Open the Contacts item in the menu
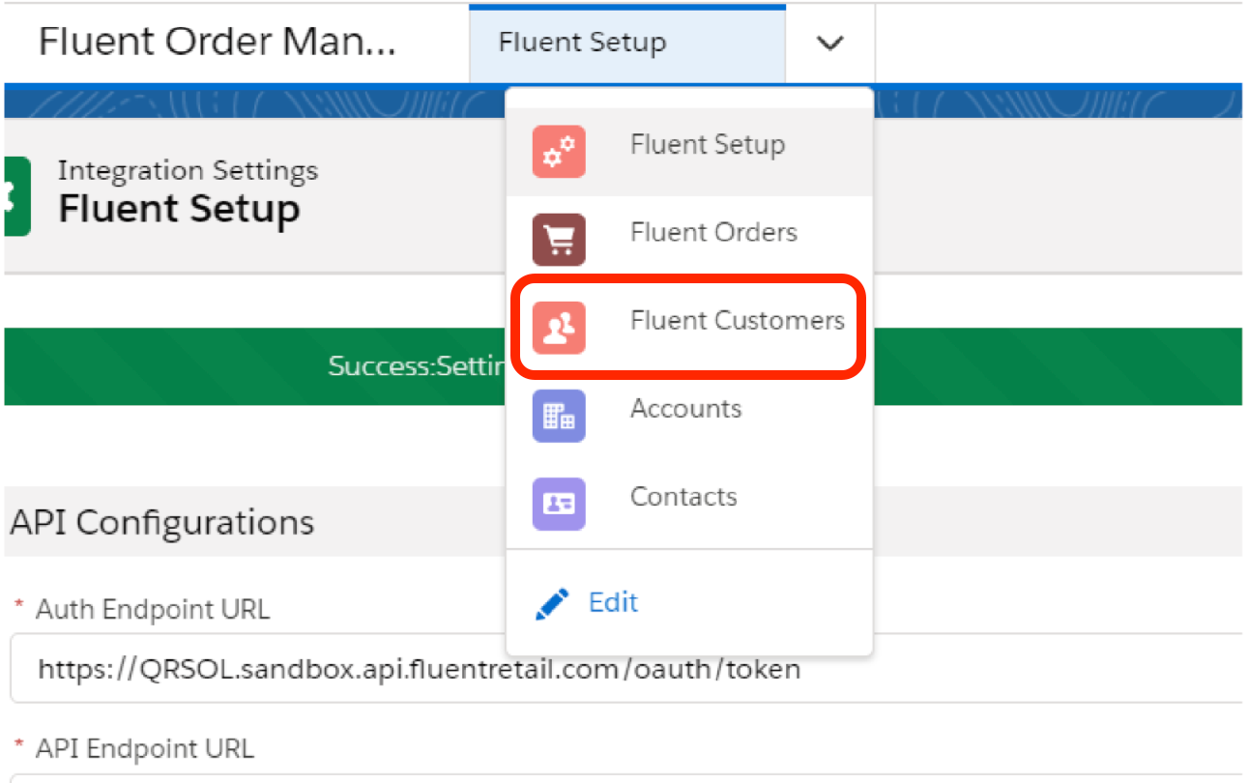 683,496
